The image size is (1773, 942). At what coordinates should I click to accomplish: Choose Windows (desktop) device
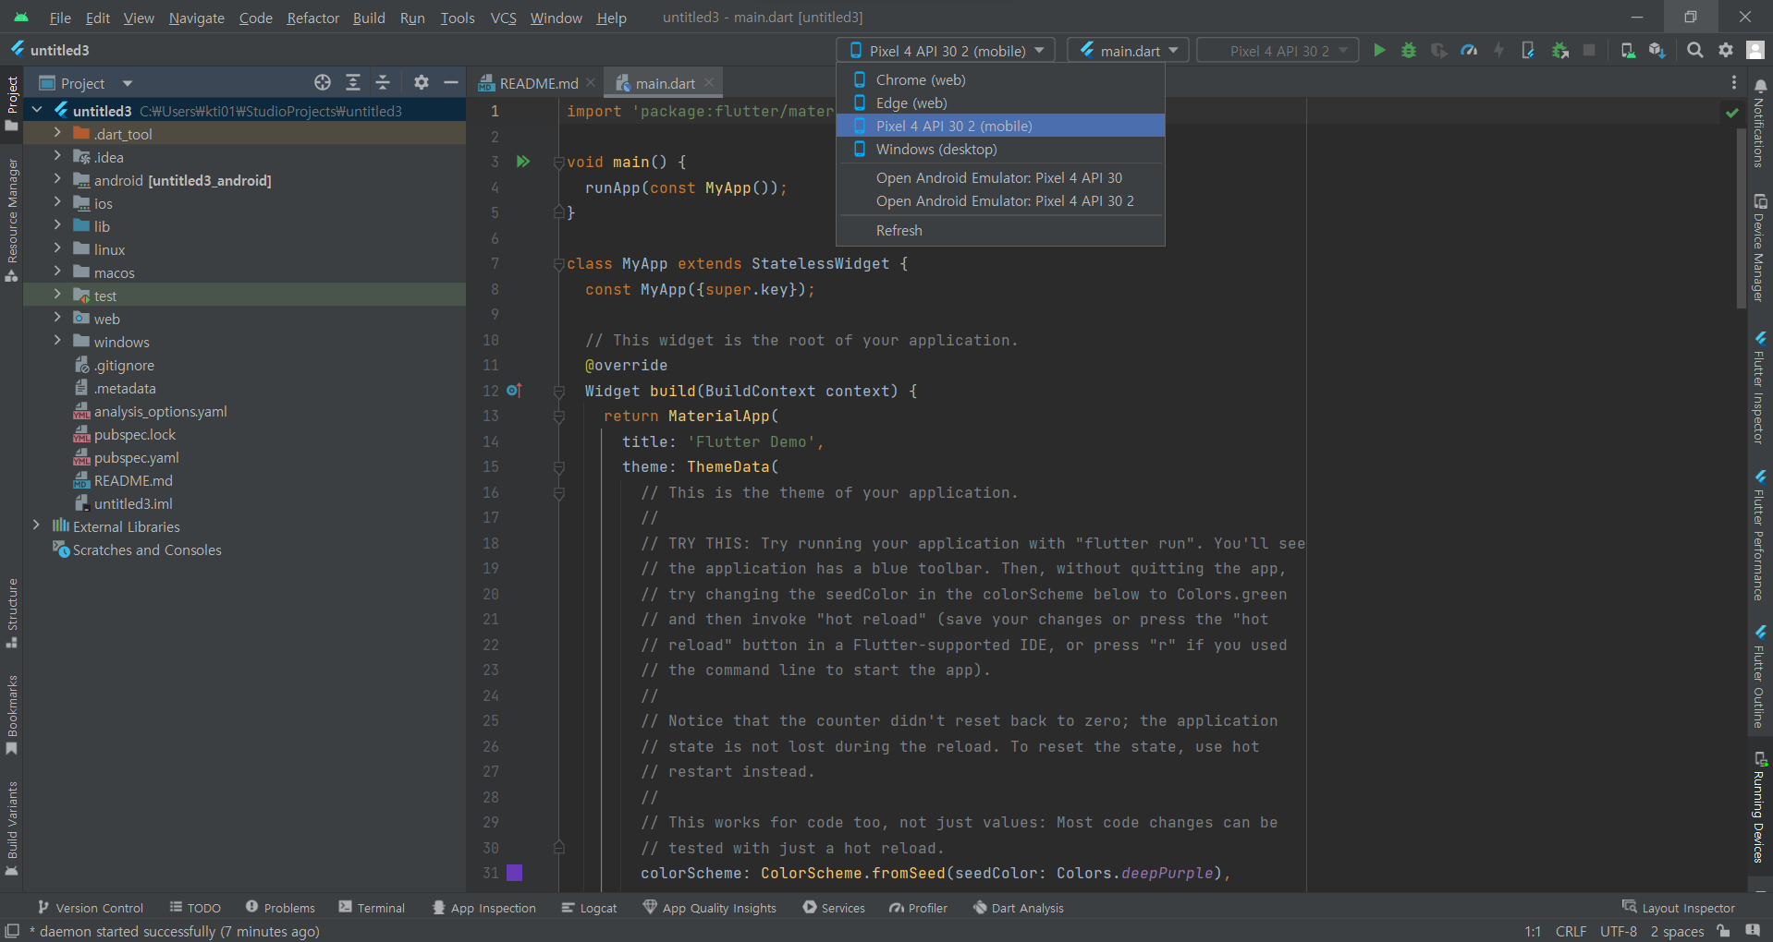pos(1000,149)
